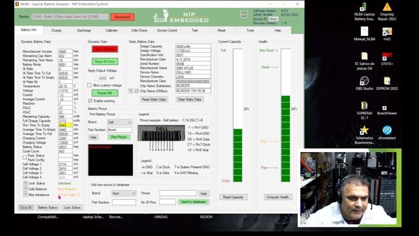Click question mark next to Chip Name SMBus
Image resolution: width=419 pixels, height=236 pixels.
click(130, 91)
